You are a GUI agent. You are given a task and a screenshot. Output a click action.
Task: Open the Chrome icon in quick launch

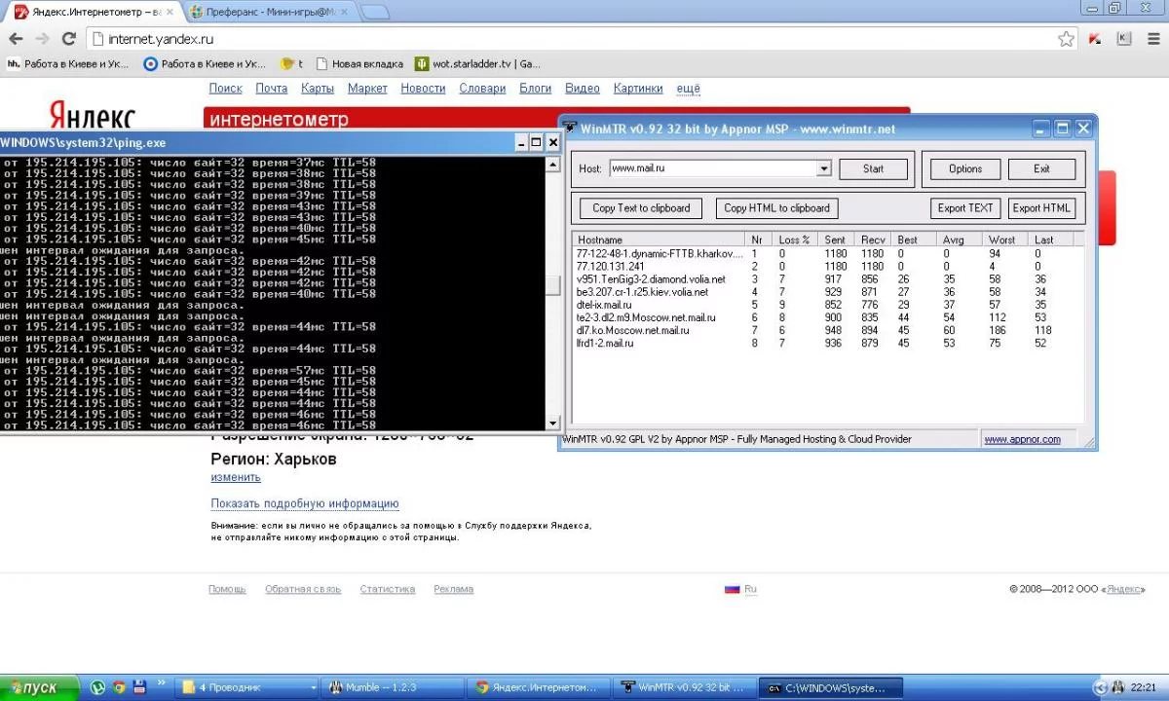click(118, 687)
